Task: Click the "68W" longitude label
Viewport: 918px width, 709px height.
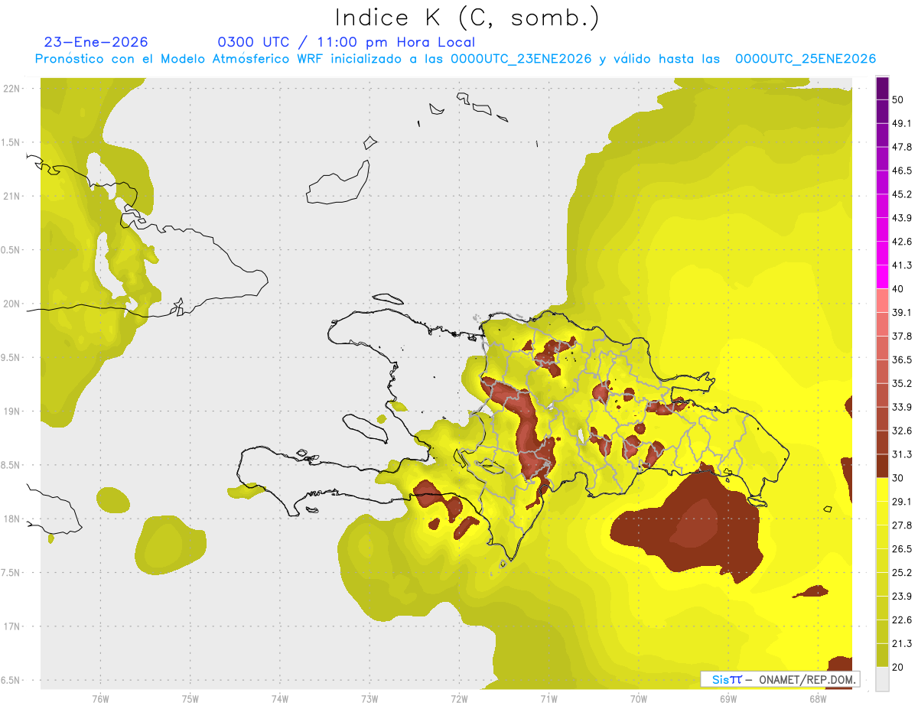Action: [x=818, y=698]
